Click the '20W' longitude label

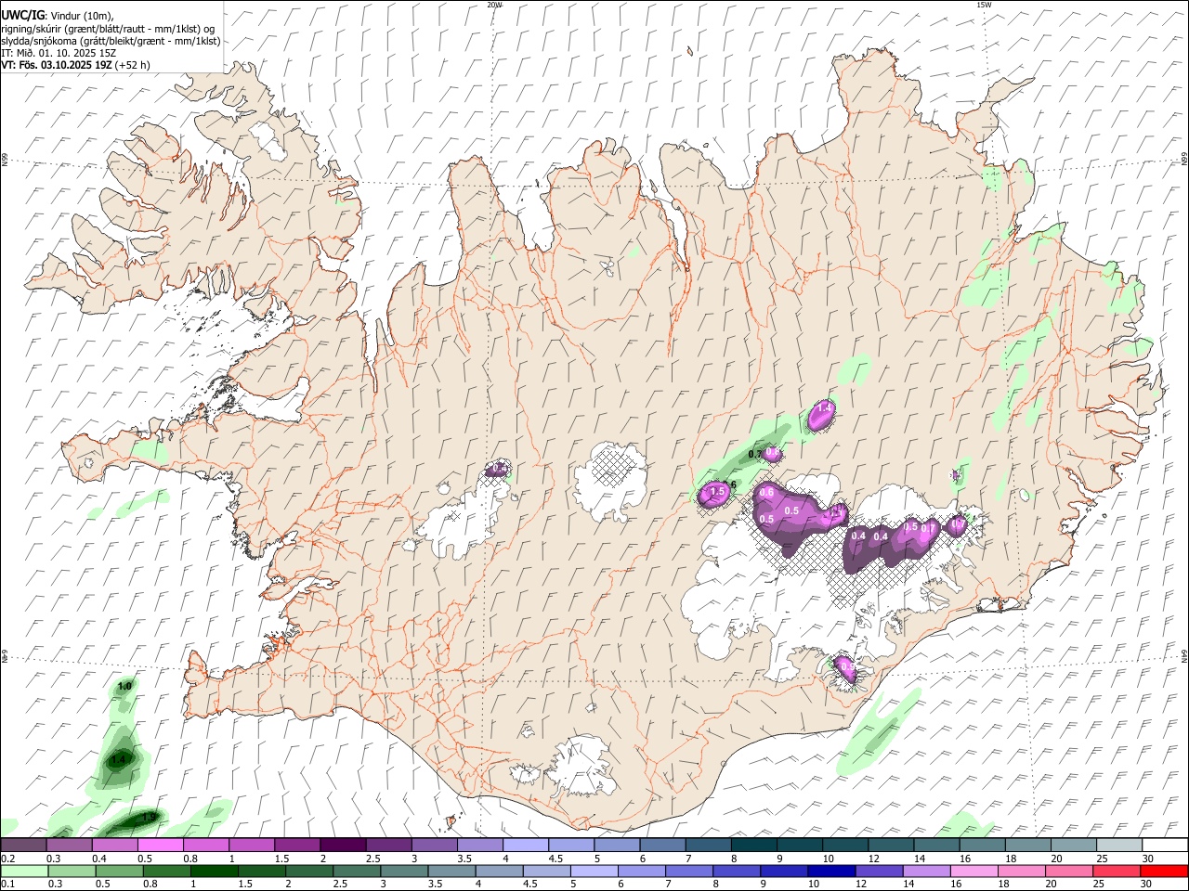tap(494, 5)
